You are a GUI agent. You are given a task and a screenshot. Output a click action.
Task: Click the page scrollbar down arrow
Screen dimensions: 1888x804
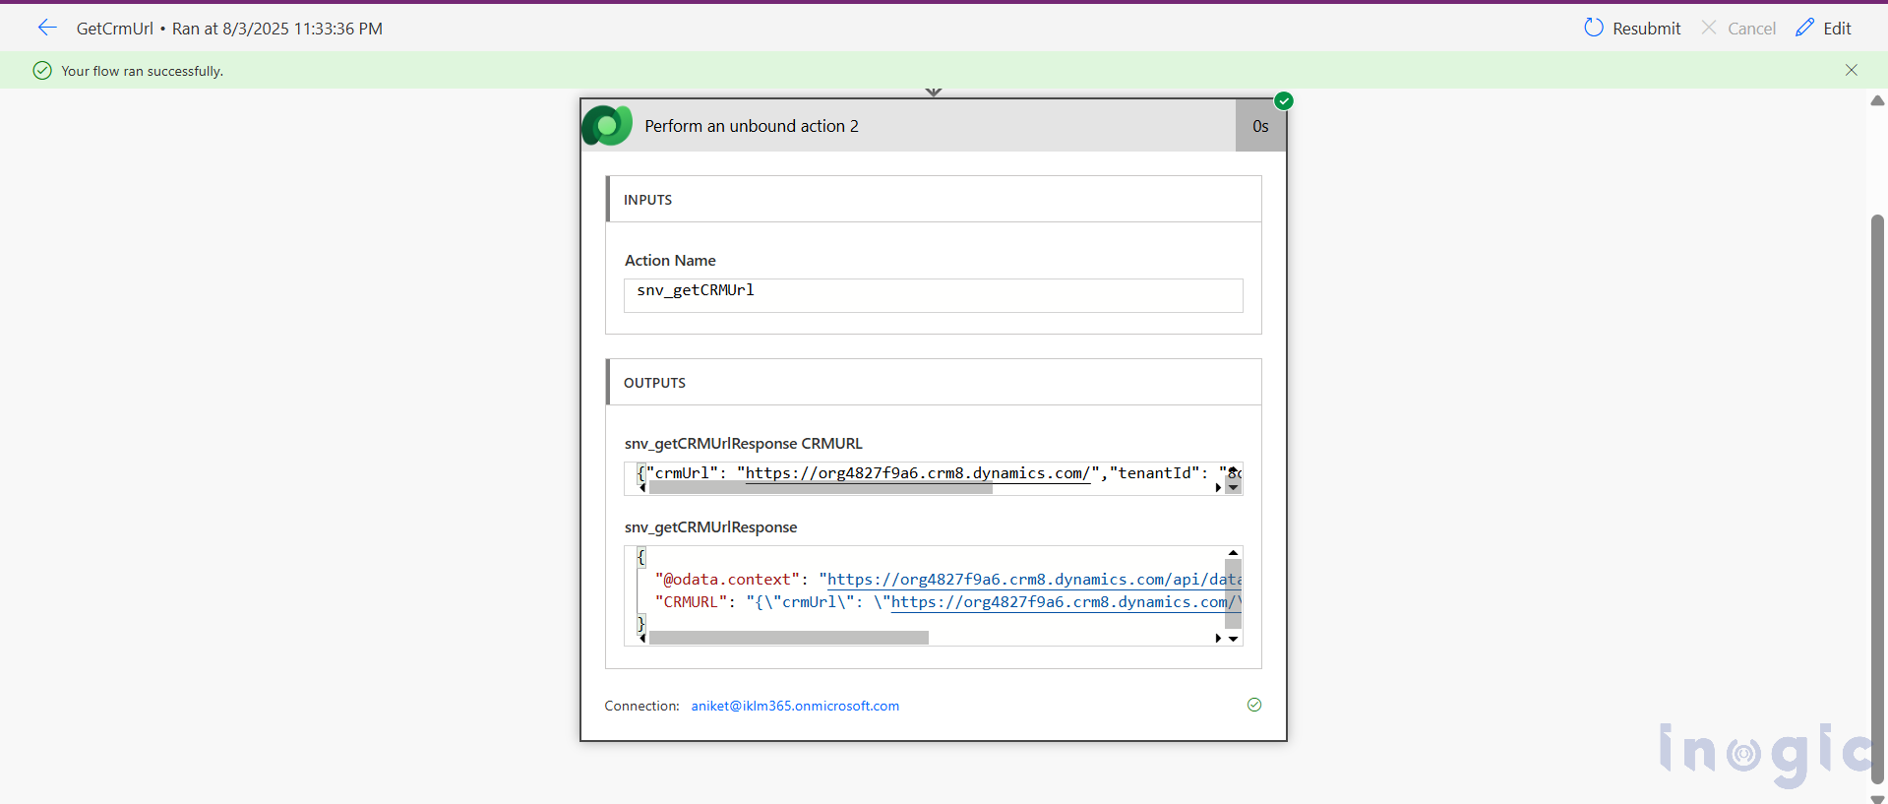pyautogui.click(x=1877, y=798)
